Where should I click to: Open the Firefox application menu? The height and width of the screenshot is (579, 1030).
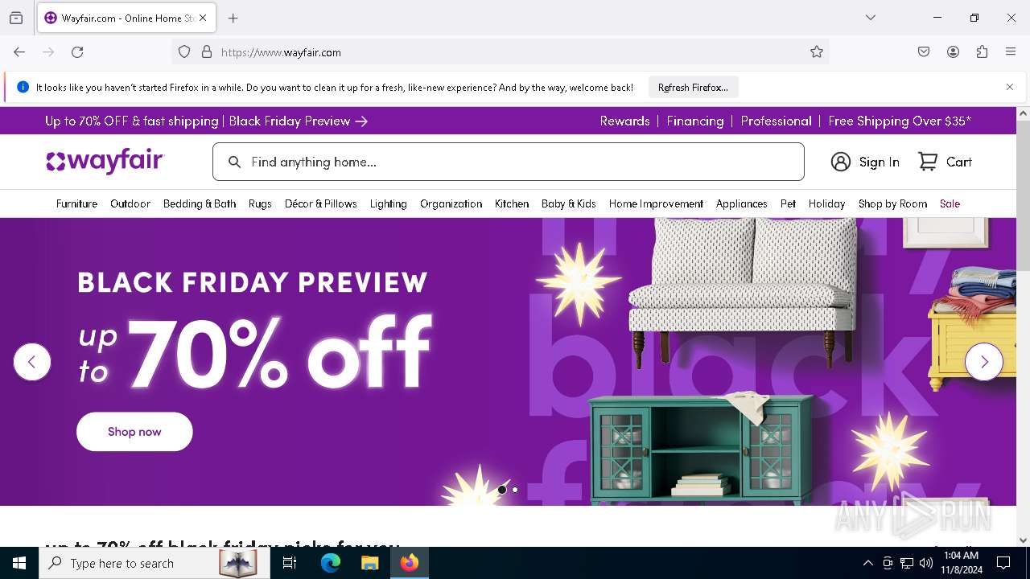coord(1011,52)
